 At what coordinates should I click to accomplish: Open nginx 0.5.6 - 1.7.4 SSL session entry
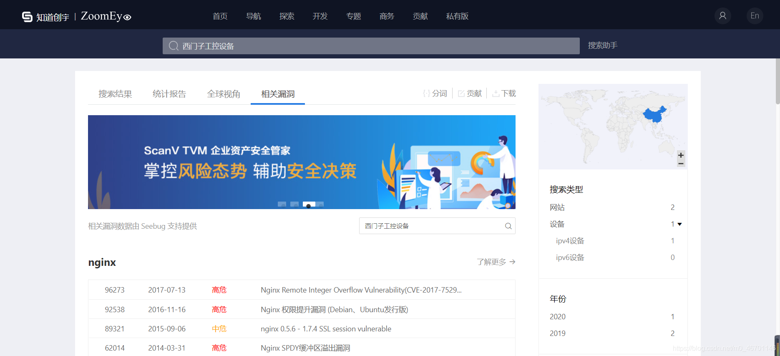[326, 329]
